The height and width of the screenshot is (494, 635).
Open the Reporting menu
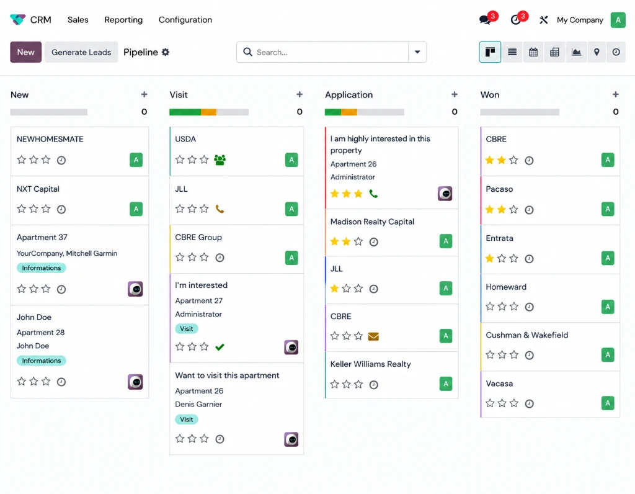[123, 20]
